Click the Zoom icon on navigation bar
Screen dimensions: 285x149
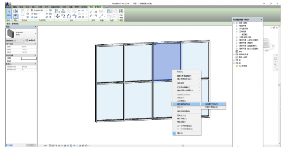click(276, 65)
